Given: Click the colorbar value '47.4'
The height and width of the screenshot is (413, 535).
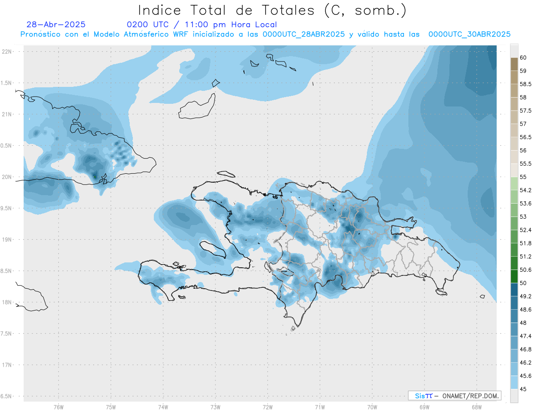Looking at the screenshot, I should pyautogui.click(x=526, y=336).
